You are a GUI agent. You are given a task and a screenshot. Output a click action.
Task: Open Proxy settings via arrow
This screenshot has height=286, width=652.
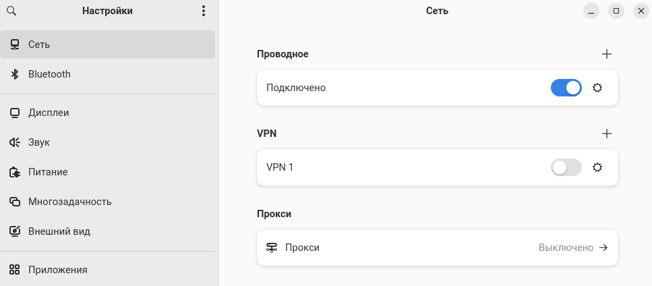(x=603, y=248)
